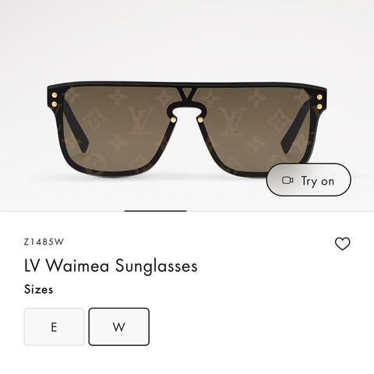Click the right temple arm of sunglasses
The height and width of the screenshot is (374, 374).
[x=298, y=125]
